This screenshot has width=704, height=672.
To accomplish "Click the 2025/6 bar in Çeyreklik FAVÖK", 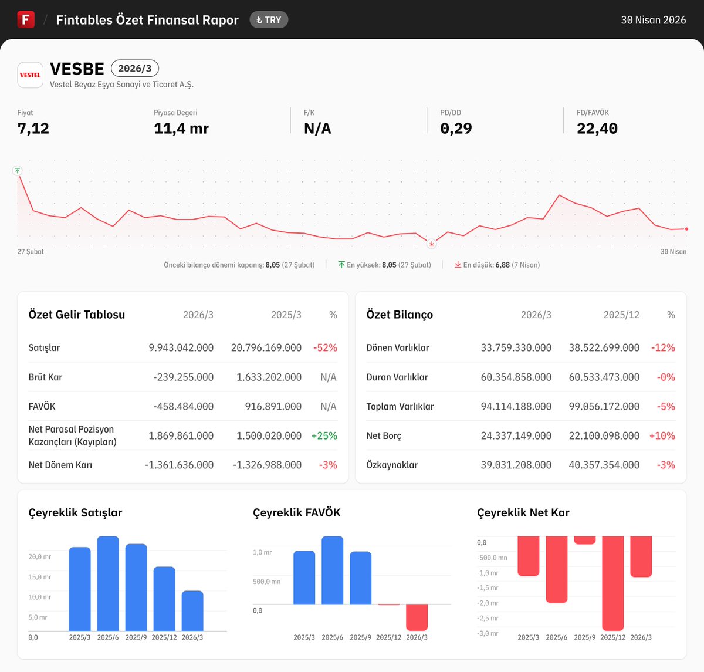I will 332,570.
